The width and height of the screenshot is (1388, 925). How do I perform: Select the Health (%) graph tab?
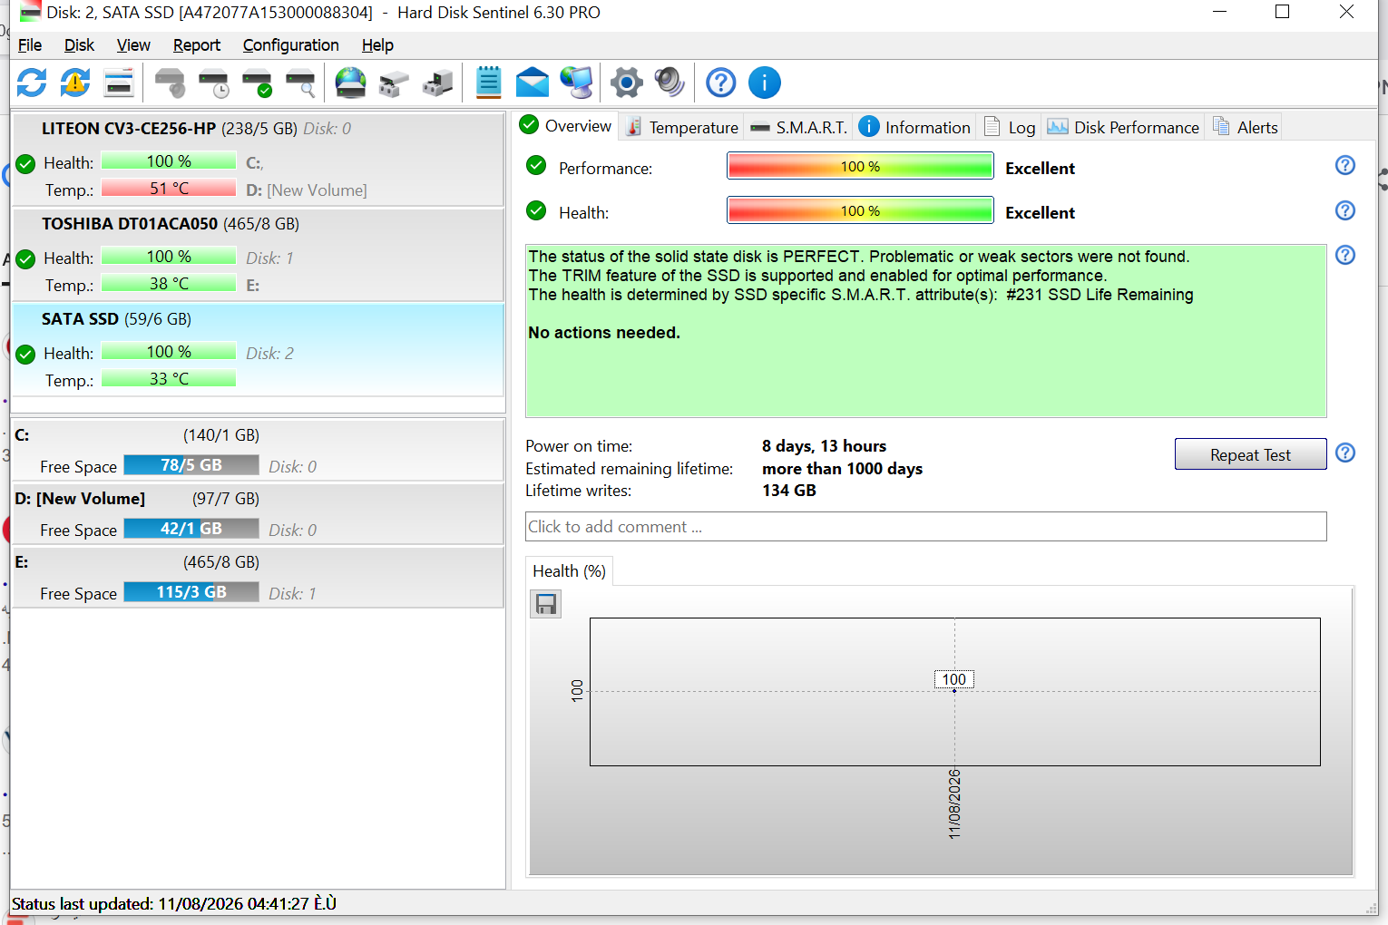[x=569, y=571]
